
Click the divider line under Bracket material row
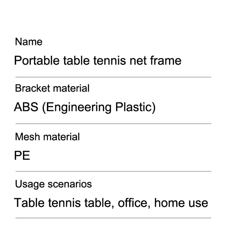(113, 124)
